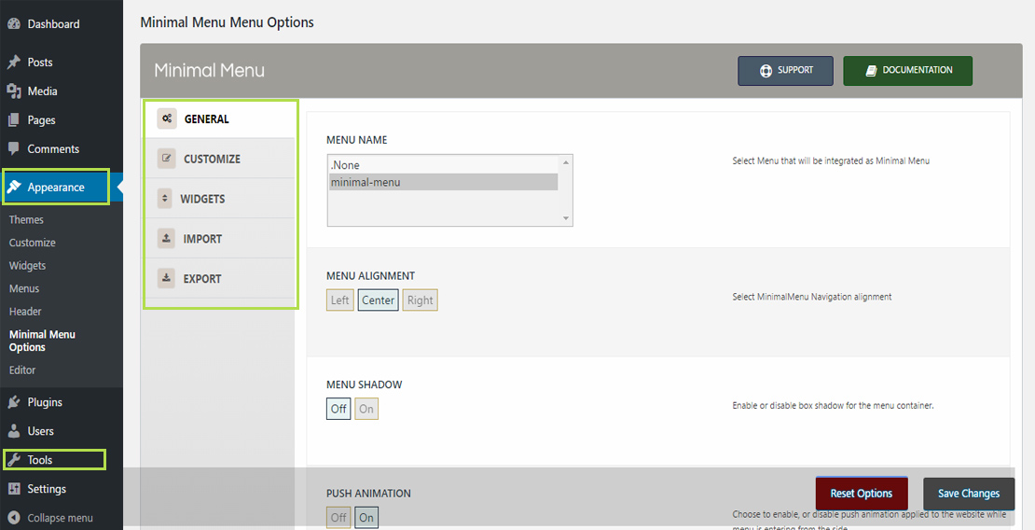Open the Documentation button
The width and height of the screenshot is (1035, 530).
pos(907,70)
